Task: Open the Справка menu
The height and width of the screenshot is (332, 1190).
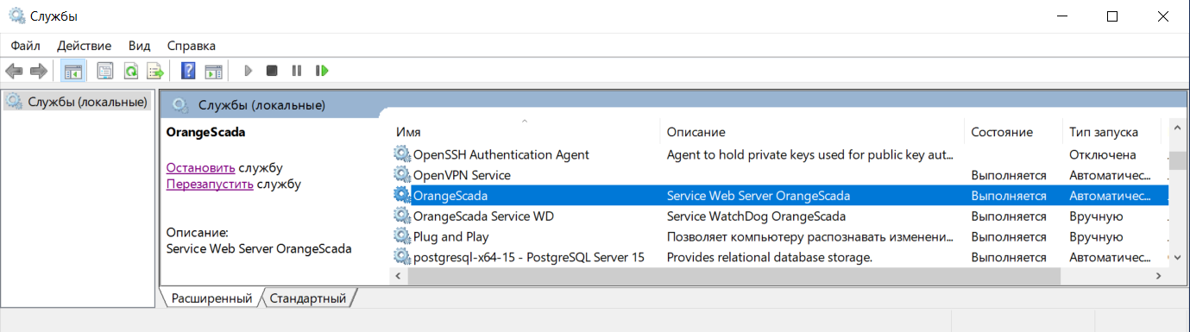Action: (191, 46)
